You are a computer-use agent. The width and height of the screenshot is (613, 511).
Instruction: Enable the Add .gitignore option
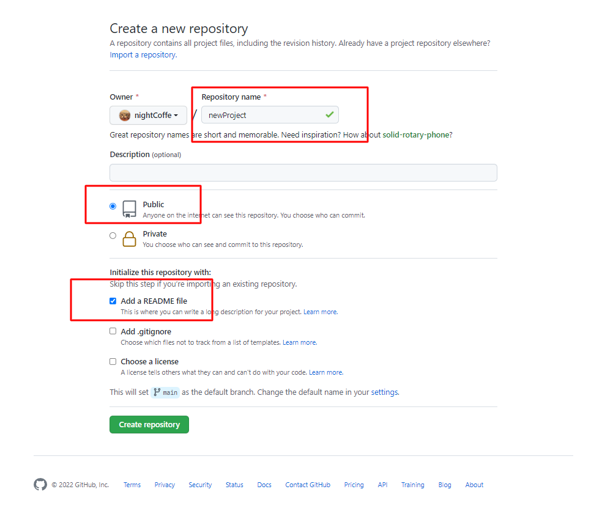[113, 331]
